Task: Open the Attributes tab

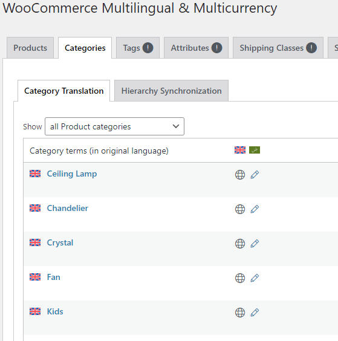Action: (196, 48)
